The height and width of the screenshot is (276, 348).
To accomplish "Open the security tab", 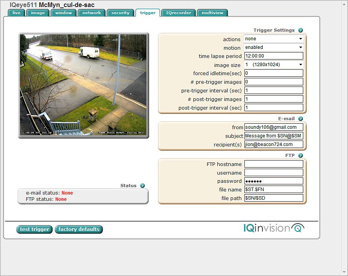I will [120, 13].
